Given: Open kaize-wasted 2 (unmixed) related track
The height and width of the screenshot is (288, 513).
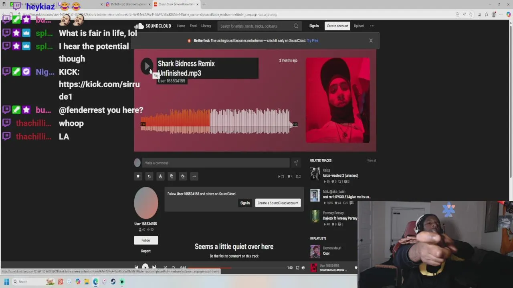Looking at the screenshot, I should 341,176.
